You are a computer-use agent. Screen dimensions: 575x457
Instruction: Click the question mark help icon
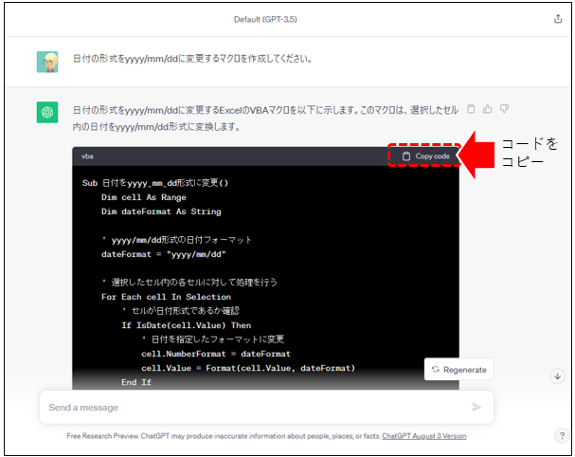pos(561,435)
